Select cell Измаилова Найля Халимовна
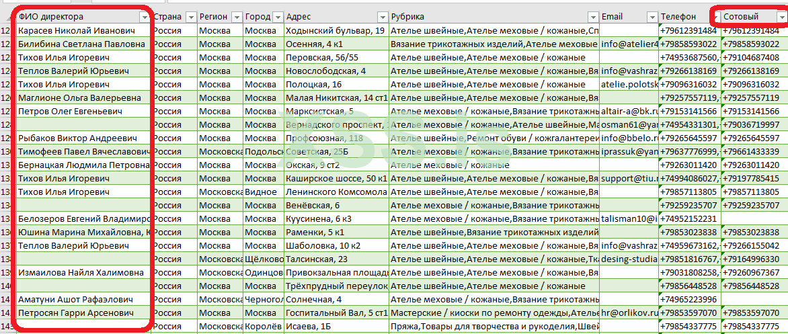Viewport: 788px width, 334px height. (84, 272)
